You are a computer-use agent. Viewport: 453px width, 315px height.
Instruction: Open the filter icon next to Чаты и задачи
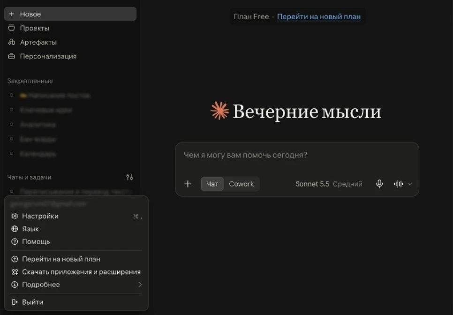130,177
